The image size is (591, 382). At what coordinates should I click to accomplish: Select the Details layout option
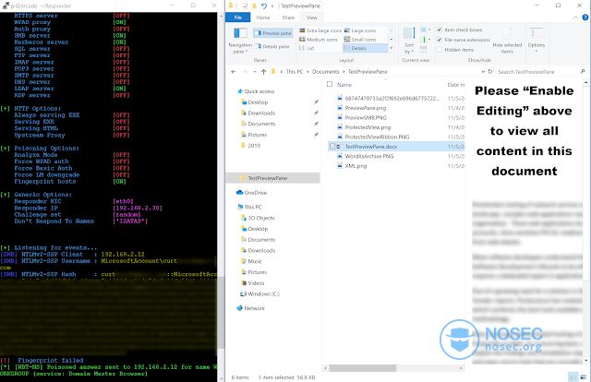(x=365, y=48)
